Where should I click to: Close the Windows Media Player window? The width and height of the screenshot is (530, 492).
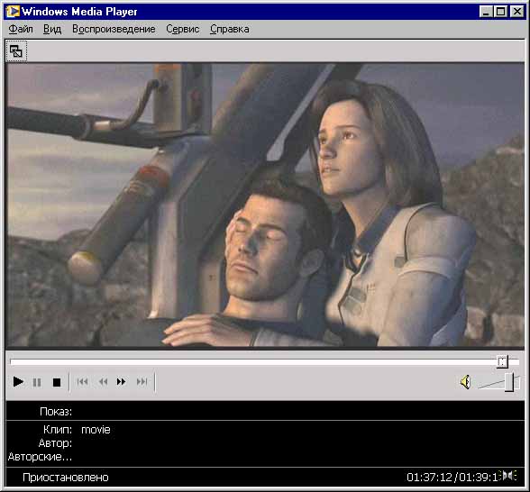click(x=517, y=12)
